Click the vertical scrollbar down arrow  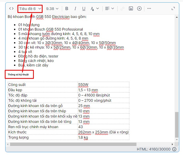tap(177, 140)
